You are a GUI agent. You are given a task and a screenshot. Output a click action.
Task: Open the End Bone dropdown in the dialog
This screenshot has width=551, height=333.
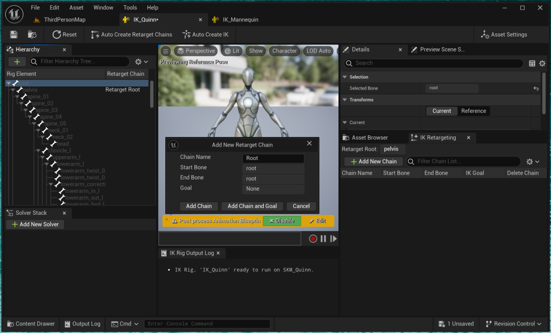pos(273,179)
